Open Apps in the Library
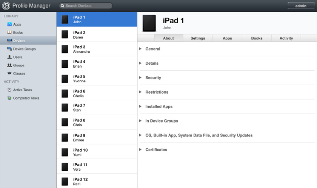This screenshot has width=317, height=188. tap(17, 24)
